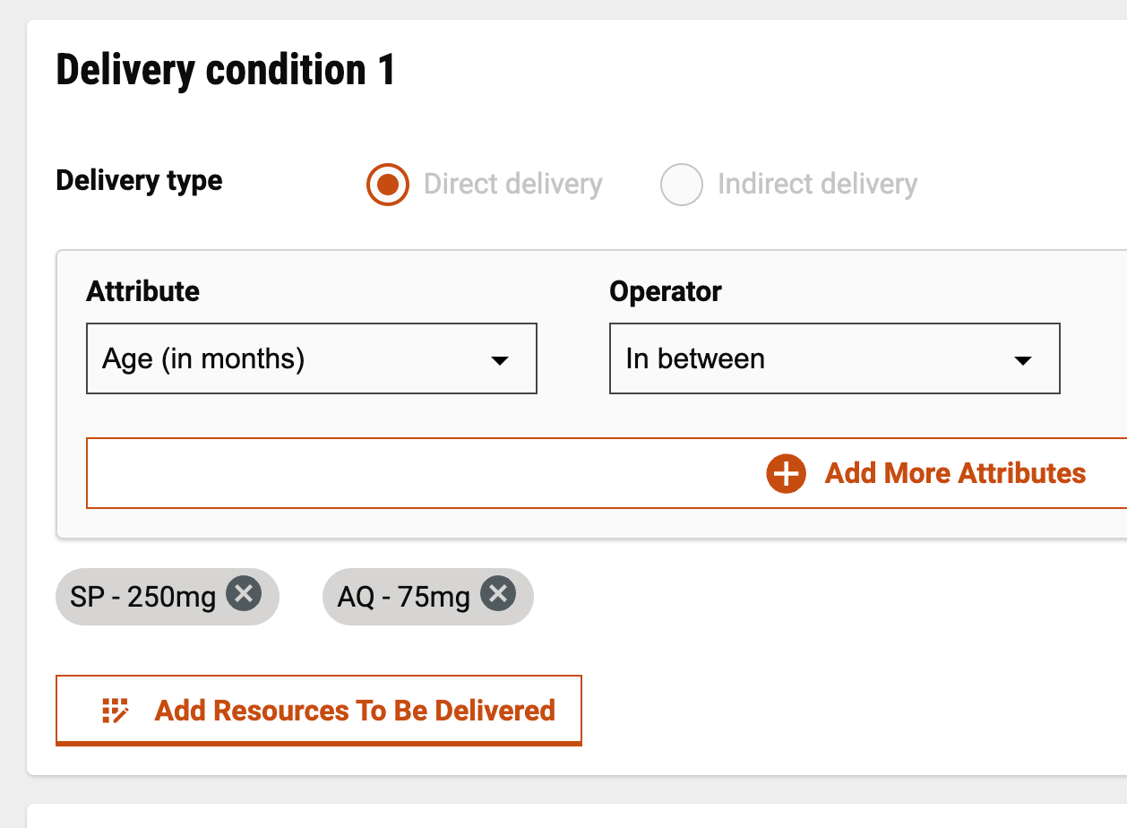The height and width of the screenshot is (828, 1127).
Task: Click the Delivery condition 1 heading
Action: (225, 70)
